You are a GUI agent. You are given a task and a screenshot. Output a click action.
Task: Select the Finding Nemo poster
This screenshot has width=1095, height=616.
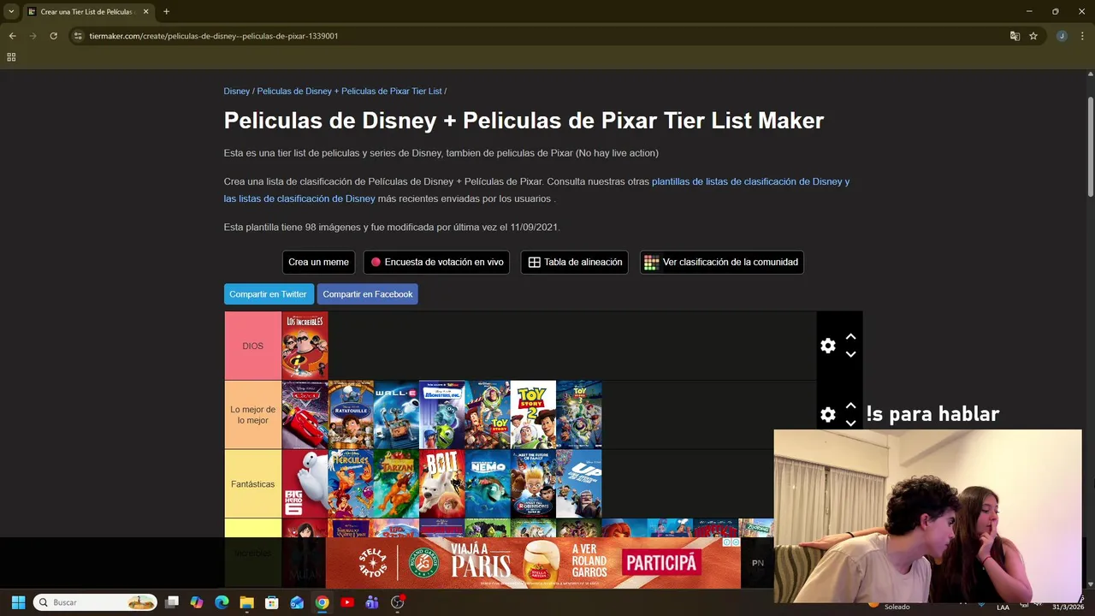click(488, 483)
